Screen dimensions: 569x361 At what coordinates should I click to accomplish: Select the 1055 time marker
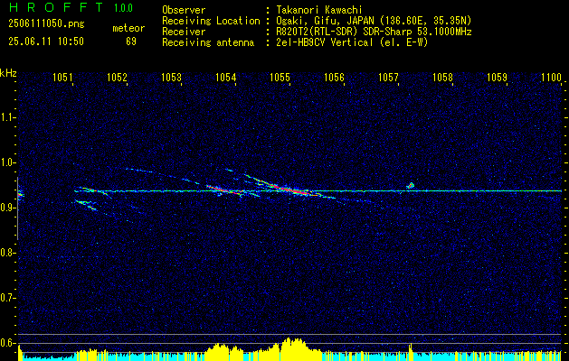(x=280, y=77)
